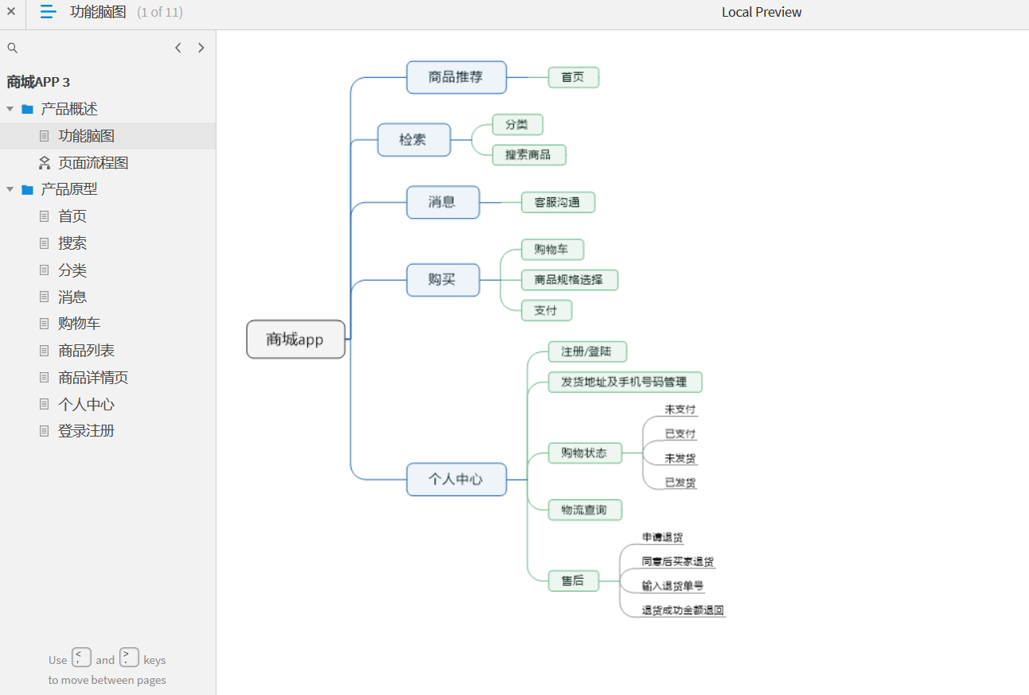Image resolution: width=1029 pixels, height=695 pixels.
Task: Click the 发货地址及手机号码管理 node
Action: [626, 382]
